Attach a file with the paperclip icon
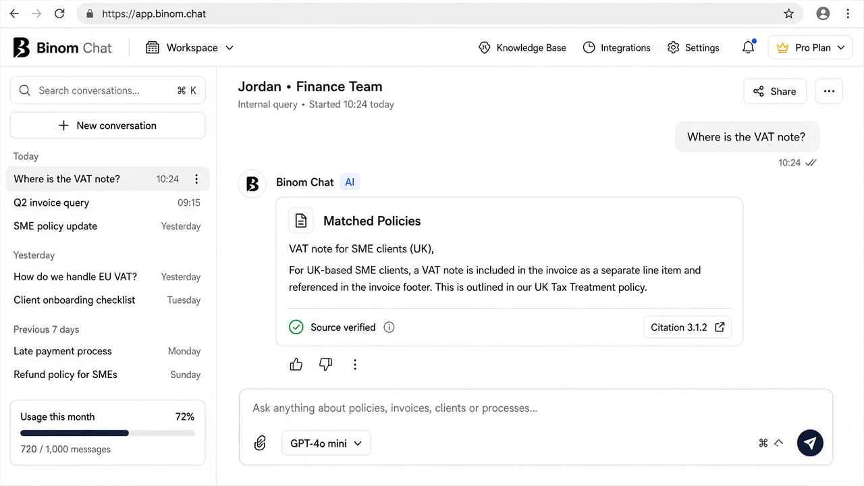 click(260, 443)
